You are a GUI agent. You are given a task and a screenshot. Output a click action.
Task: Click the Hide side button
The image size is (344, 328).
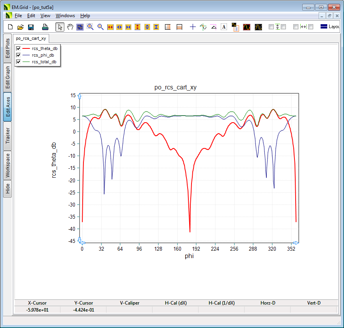[x=7, y=189]
